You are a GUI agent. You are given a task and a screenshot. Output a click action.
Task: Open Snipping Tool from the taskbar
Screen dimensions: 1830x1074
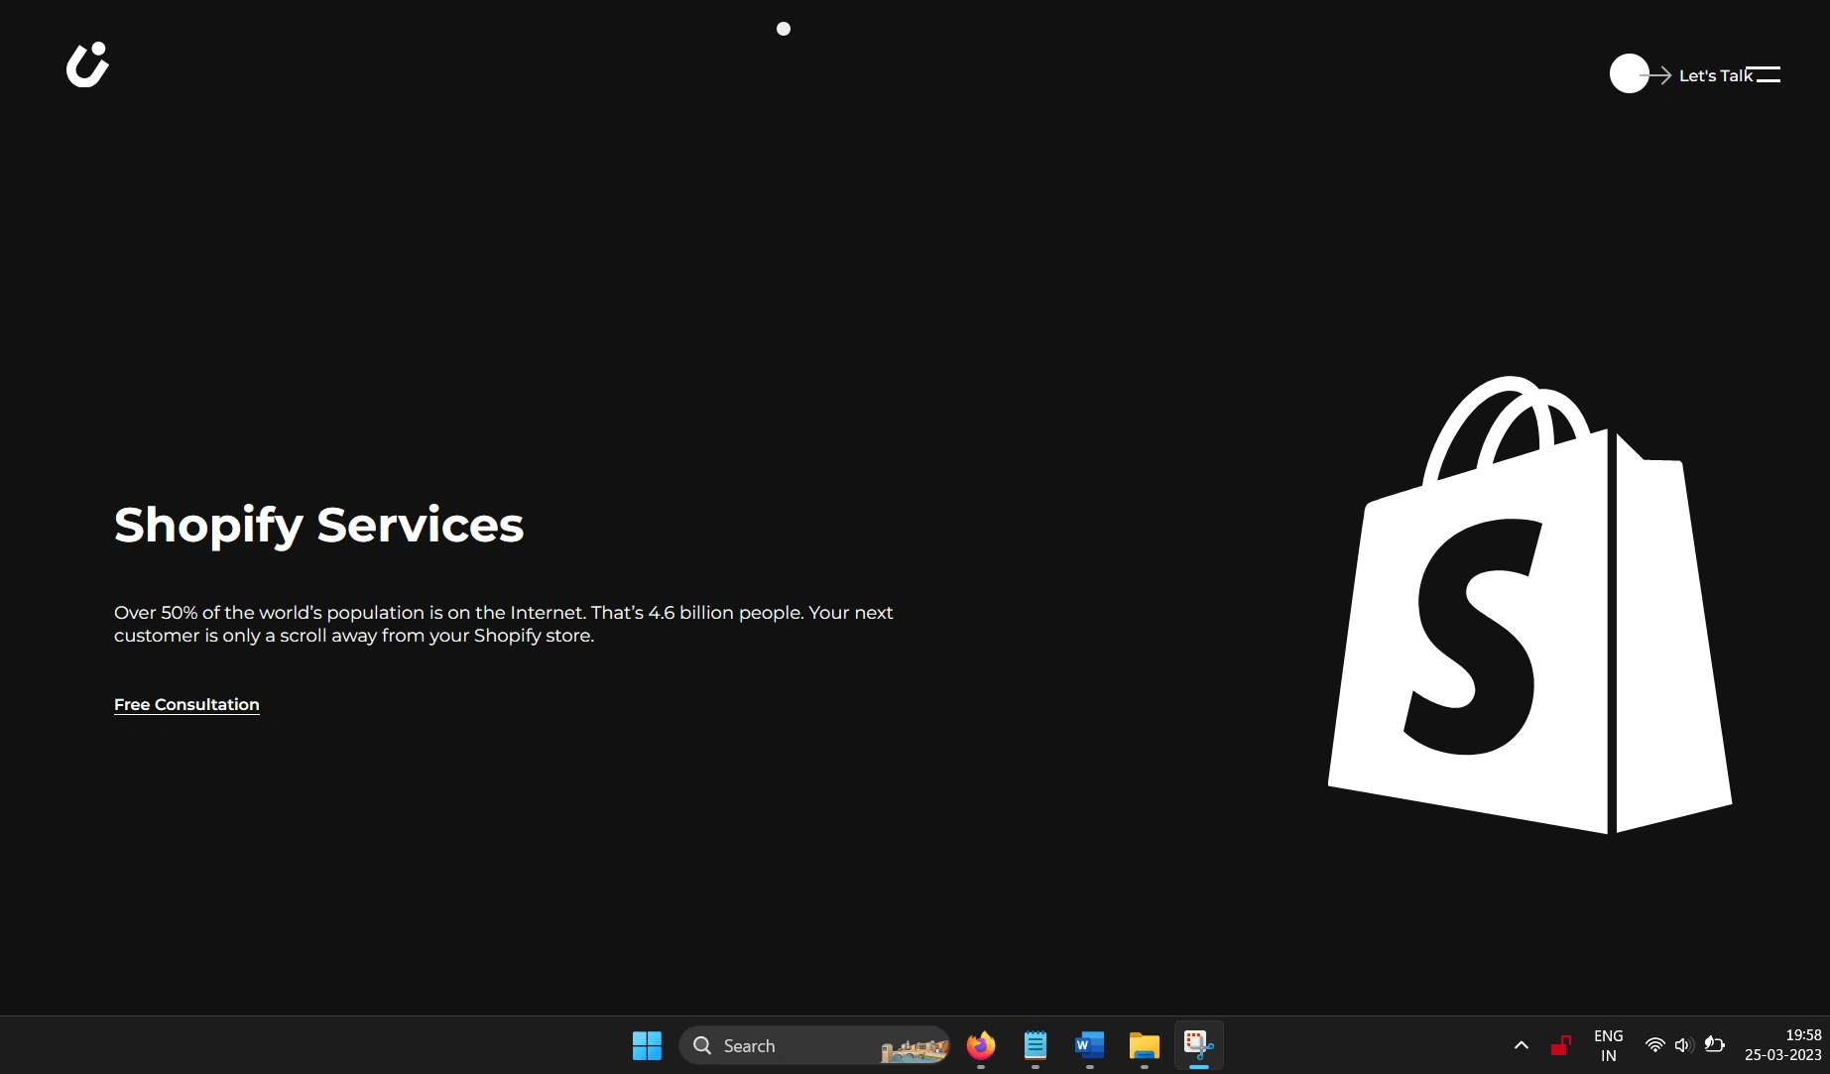click(x=1198, y=1045)
